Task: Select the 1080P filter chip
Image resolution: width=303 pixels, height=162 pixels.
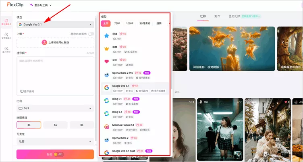Action: (130, 23)
